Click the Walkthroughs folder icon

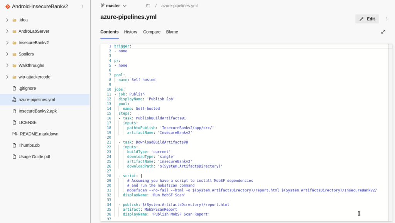coord(14,65)
